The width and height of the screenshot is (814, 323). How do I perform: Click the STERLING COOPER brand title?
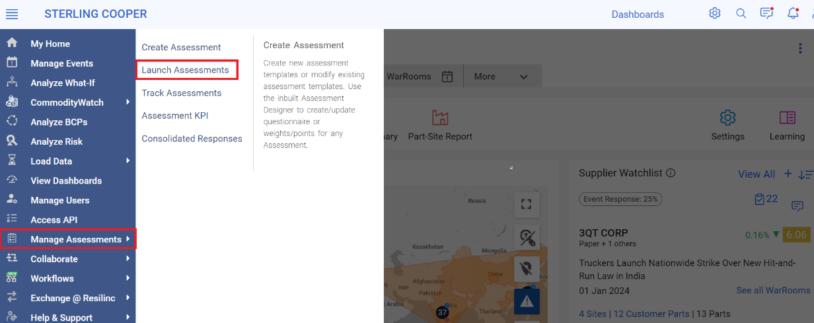tap(96, 14)
